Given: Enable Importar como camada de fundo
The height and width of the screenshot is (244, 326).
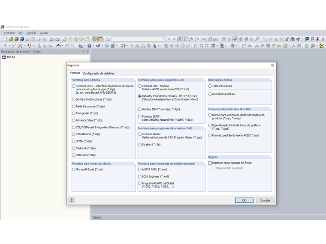Looking at the screenshot, I should (210, 163).
